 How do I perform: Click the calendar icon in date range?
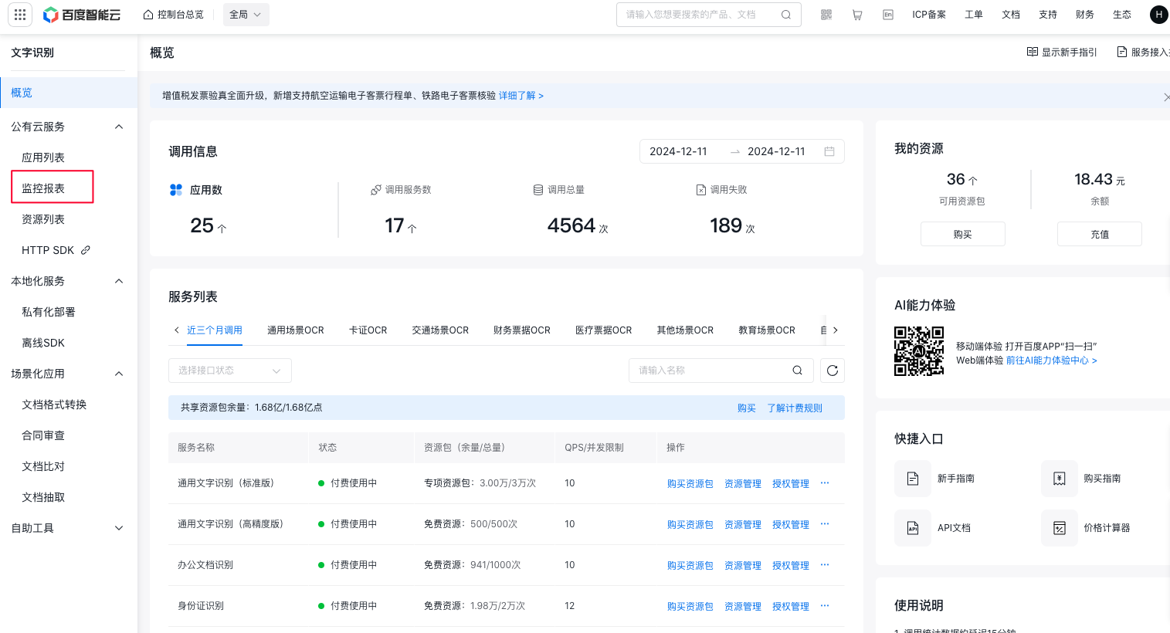click(829, 151)
